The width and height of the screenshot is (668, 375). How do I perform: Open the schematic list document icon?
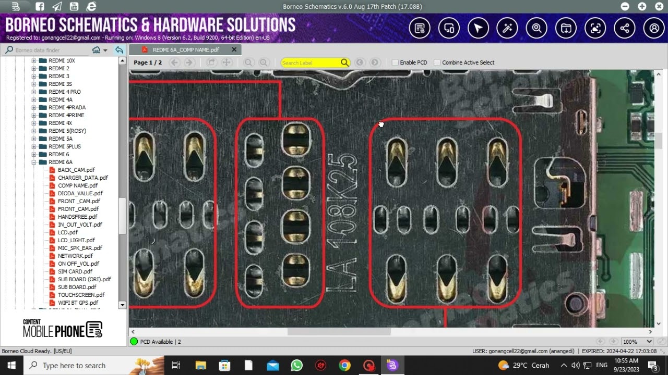[420, 28]
